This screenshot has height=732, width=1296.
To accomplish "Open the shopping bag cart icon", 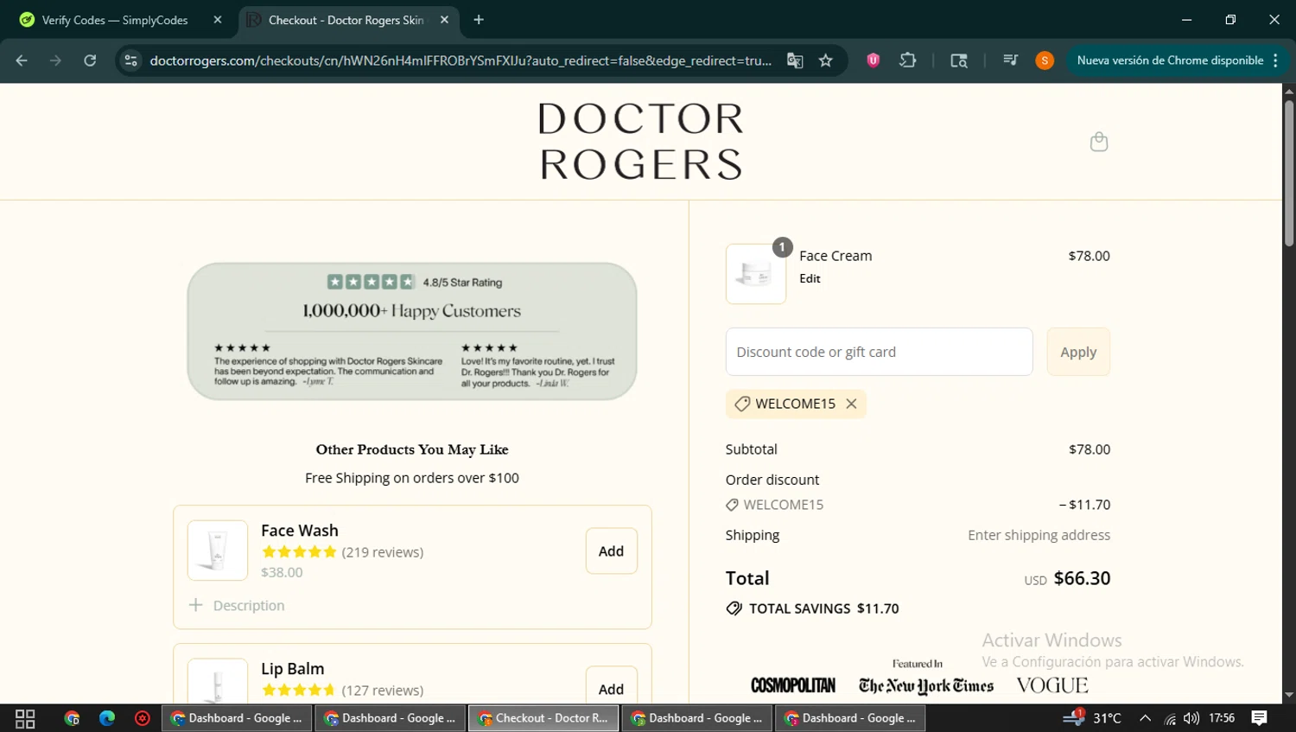I will coord(1098,142).
